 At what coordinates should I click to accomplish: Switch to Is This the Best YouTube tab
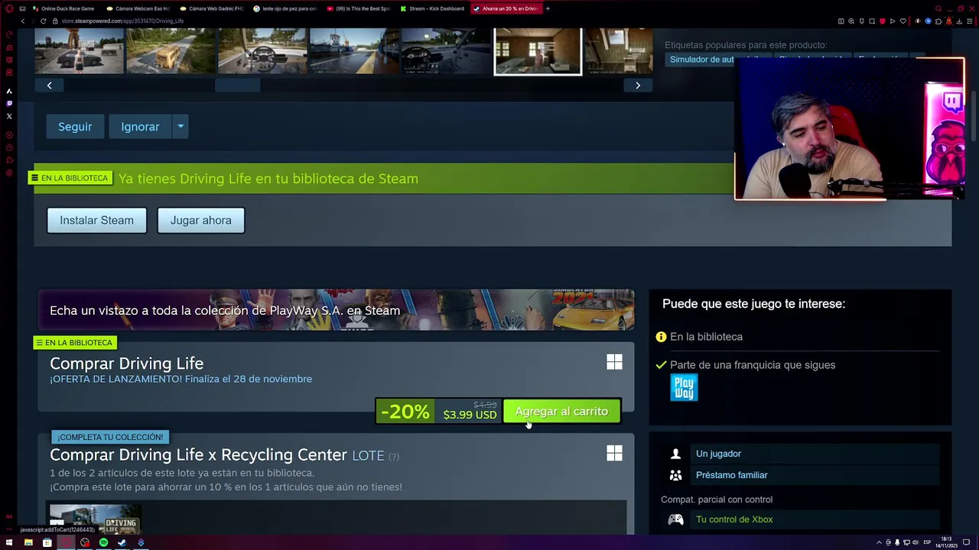[358, 8]
